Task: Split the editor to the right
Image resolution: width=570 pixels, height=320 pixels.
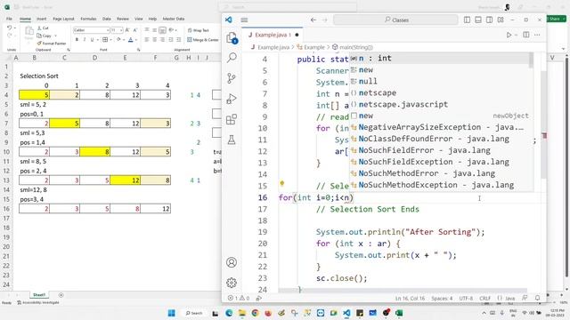Action: [x=526, y=35]
